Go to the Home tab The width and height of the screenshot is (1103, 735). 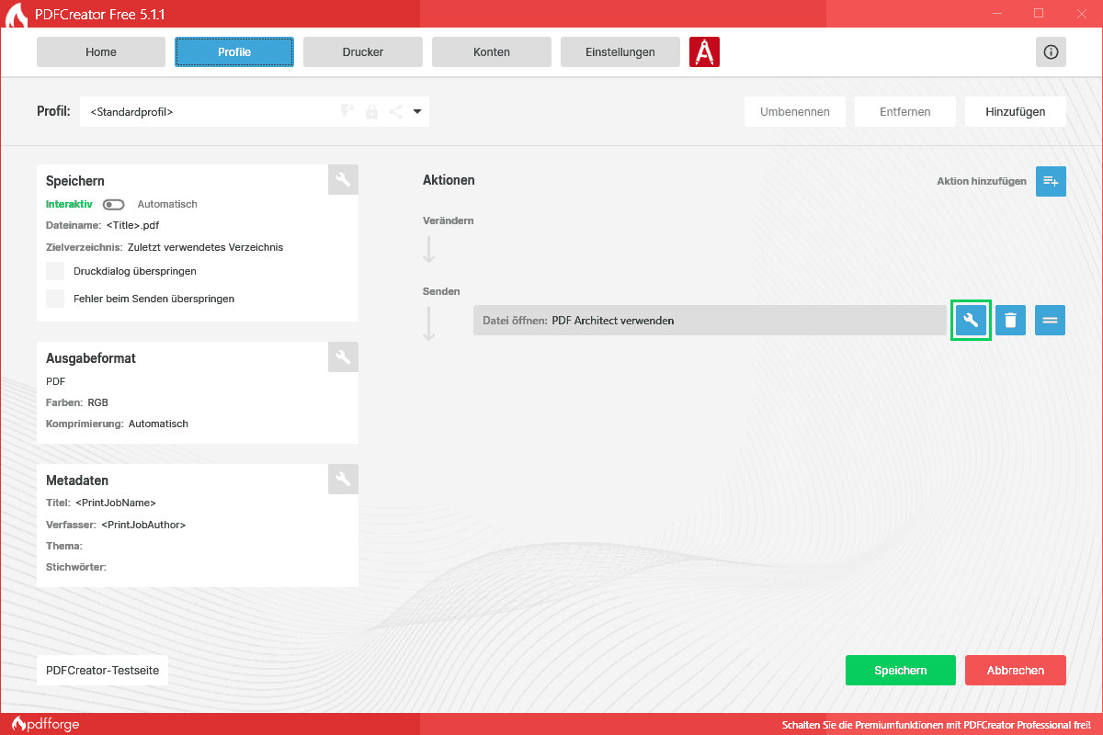(101, 52)
